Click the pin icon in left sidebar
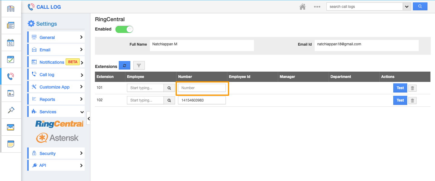The image size is (435, 181). tap(11, 110)
